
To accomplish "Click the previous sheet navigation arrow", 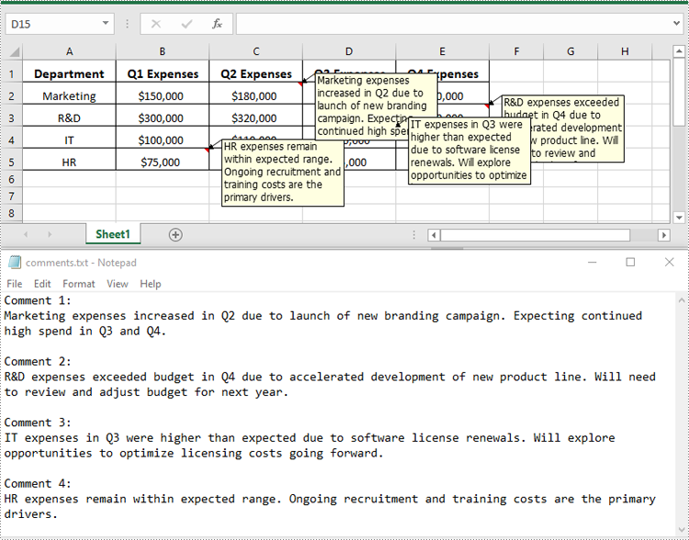I will [26, 235].
